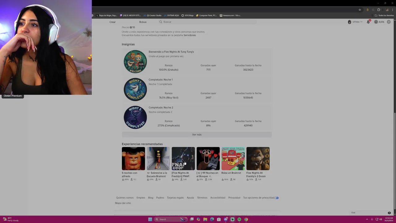Open the Amazon.com bookmark
This screenshot has width=396, height=223.
(x=230, y=15)
